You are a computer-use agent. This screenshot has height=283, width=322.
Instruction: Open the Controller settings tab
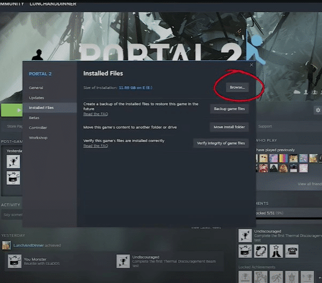(38, 128)
